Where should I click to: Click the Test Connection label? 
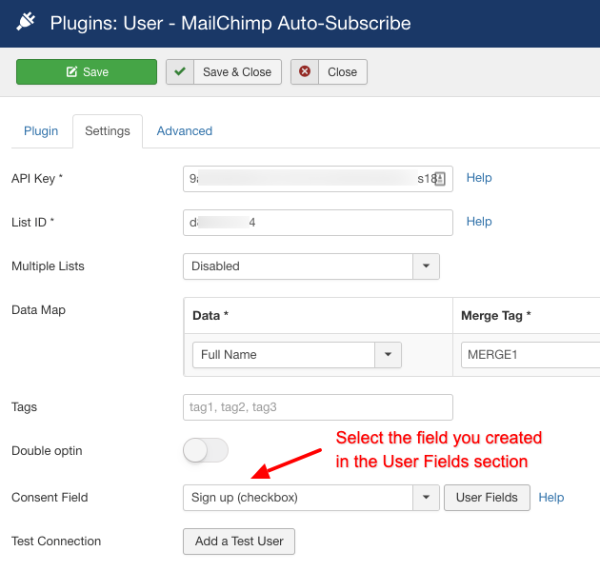tap(56, 541)
